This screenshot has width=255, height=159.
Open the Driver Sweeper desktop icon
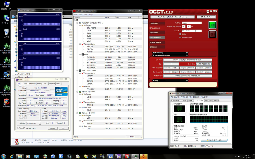click(x=6, y=75)
